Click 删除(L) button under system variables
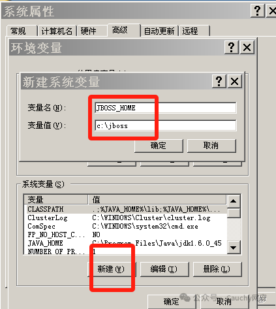Screen dimensions: 276x309 click(217, 269)
